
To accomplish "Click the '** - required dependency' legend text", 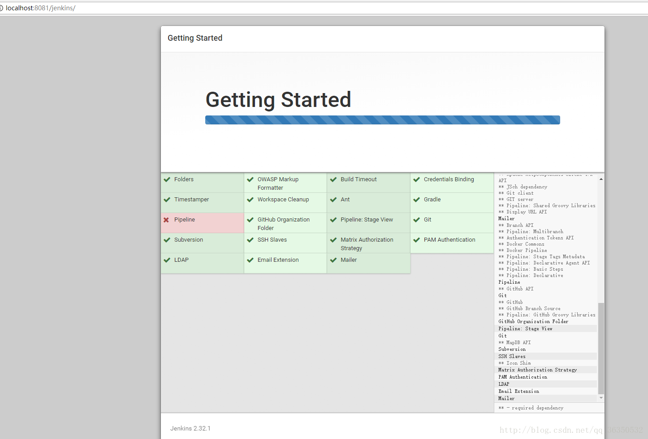I will [531, 408].
